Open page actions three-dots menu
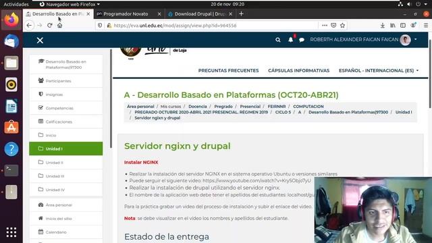This screenshot has height=243, width=432. pos(325,26)
